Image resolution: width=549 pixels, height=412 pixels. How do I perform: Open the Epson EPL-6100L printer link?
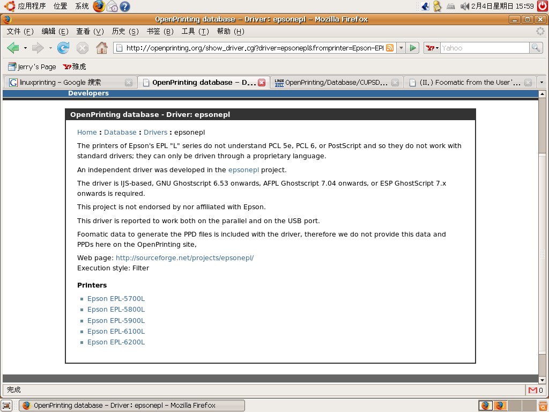pyautogui.click(x=116, y=332)
